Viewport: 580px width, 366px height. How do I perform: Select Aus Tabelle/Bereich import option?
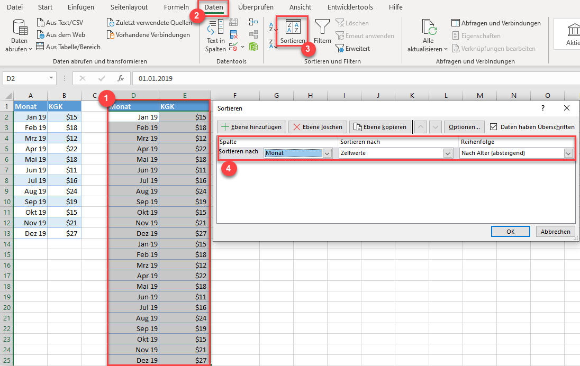pyautogui.click(x=68, y=47)
